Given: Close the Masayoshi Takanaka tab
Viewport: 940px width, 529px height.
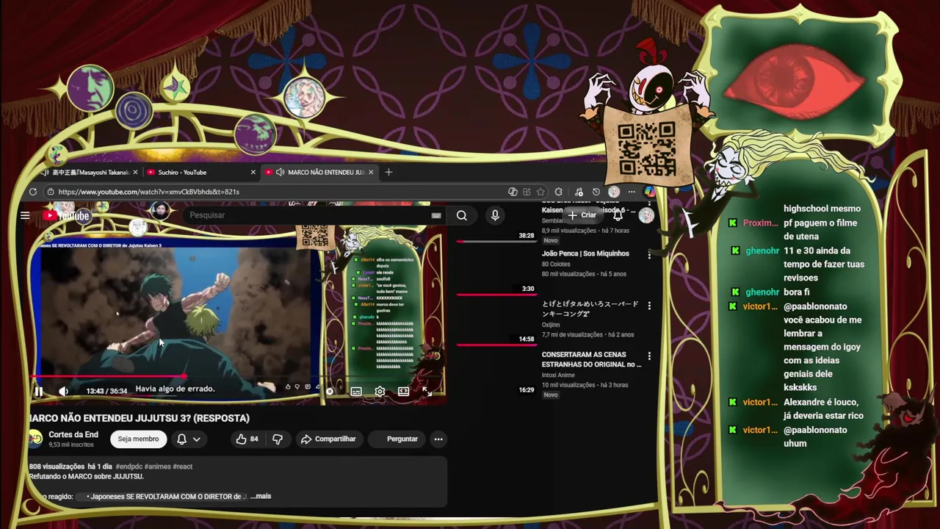Looking at the screenshot, I should point(136,172).
